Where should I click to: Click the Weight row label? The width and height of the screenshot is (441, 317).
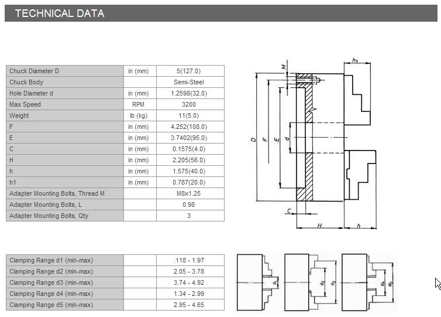pyautogui.click(x=19, y=115)
